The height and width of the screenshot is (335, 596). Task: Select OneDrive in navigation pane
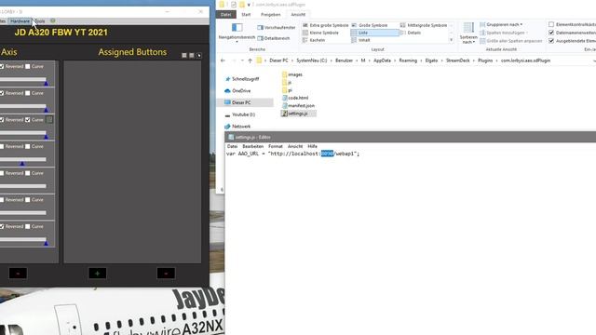[237, 91]
